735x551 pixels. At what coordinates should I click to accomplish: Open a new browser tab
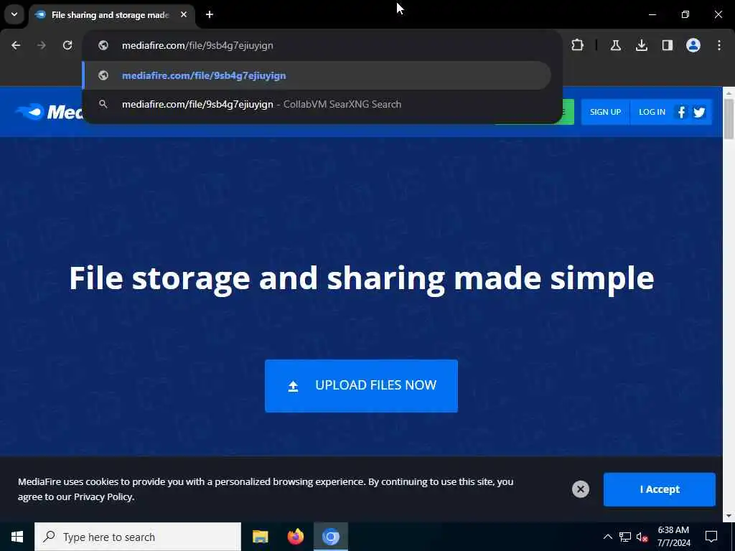[210, 14]
